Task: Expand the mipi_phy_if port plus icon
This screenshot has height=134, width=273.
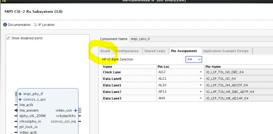Action: tap(20, 94)
